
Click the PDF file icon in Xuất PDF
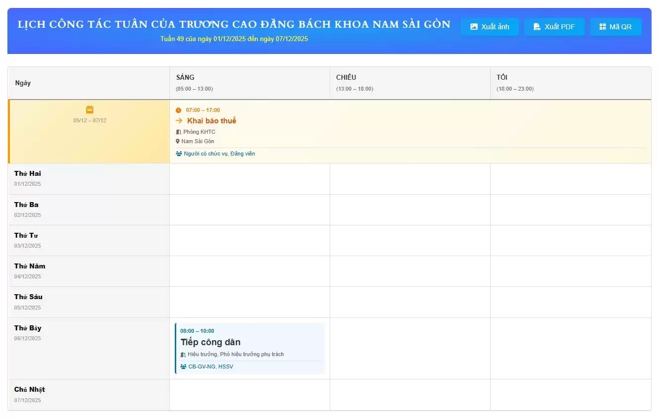[x=537, y=27]
